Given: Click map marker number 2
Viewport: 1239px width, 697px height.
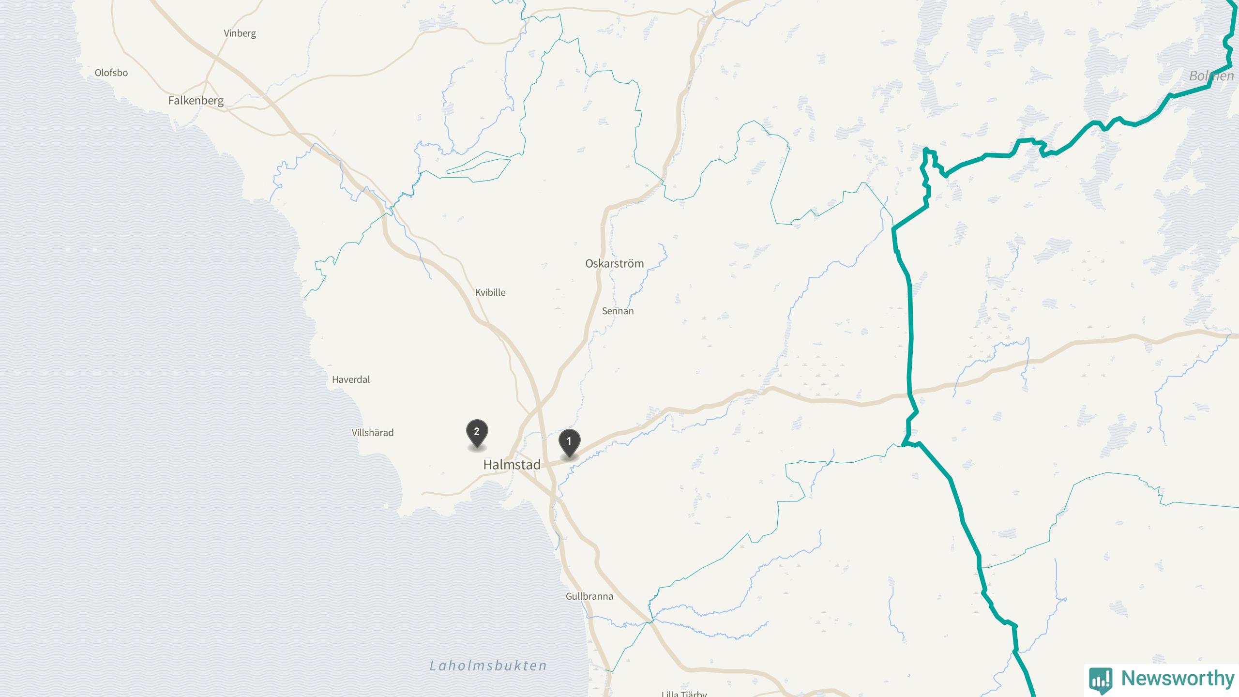Looking at the screenshot, I should tap(477, 433).
